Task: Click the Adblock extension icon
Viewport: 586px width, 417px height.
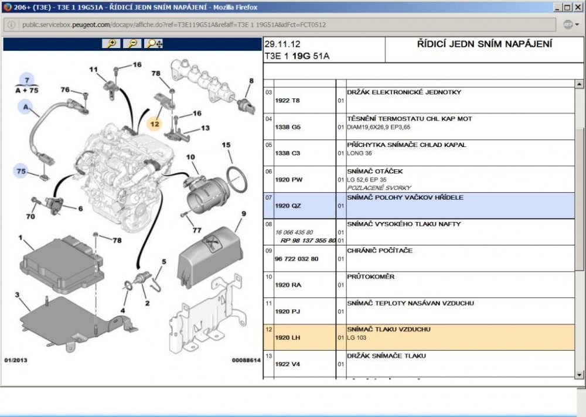Action: [x=568, y=25]
